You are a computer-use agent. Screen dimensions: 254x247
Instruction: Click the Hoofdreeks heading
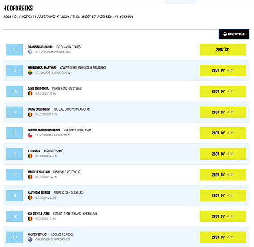point(18,8)
